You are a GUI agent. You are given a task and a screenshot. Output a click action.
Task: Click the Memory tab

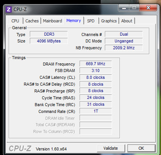pyautogui.click(x=74, y=20)
